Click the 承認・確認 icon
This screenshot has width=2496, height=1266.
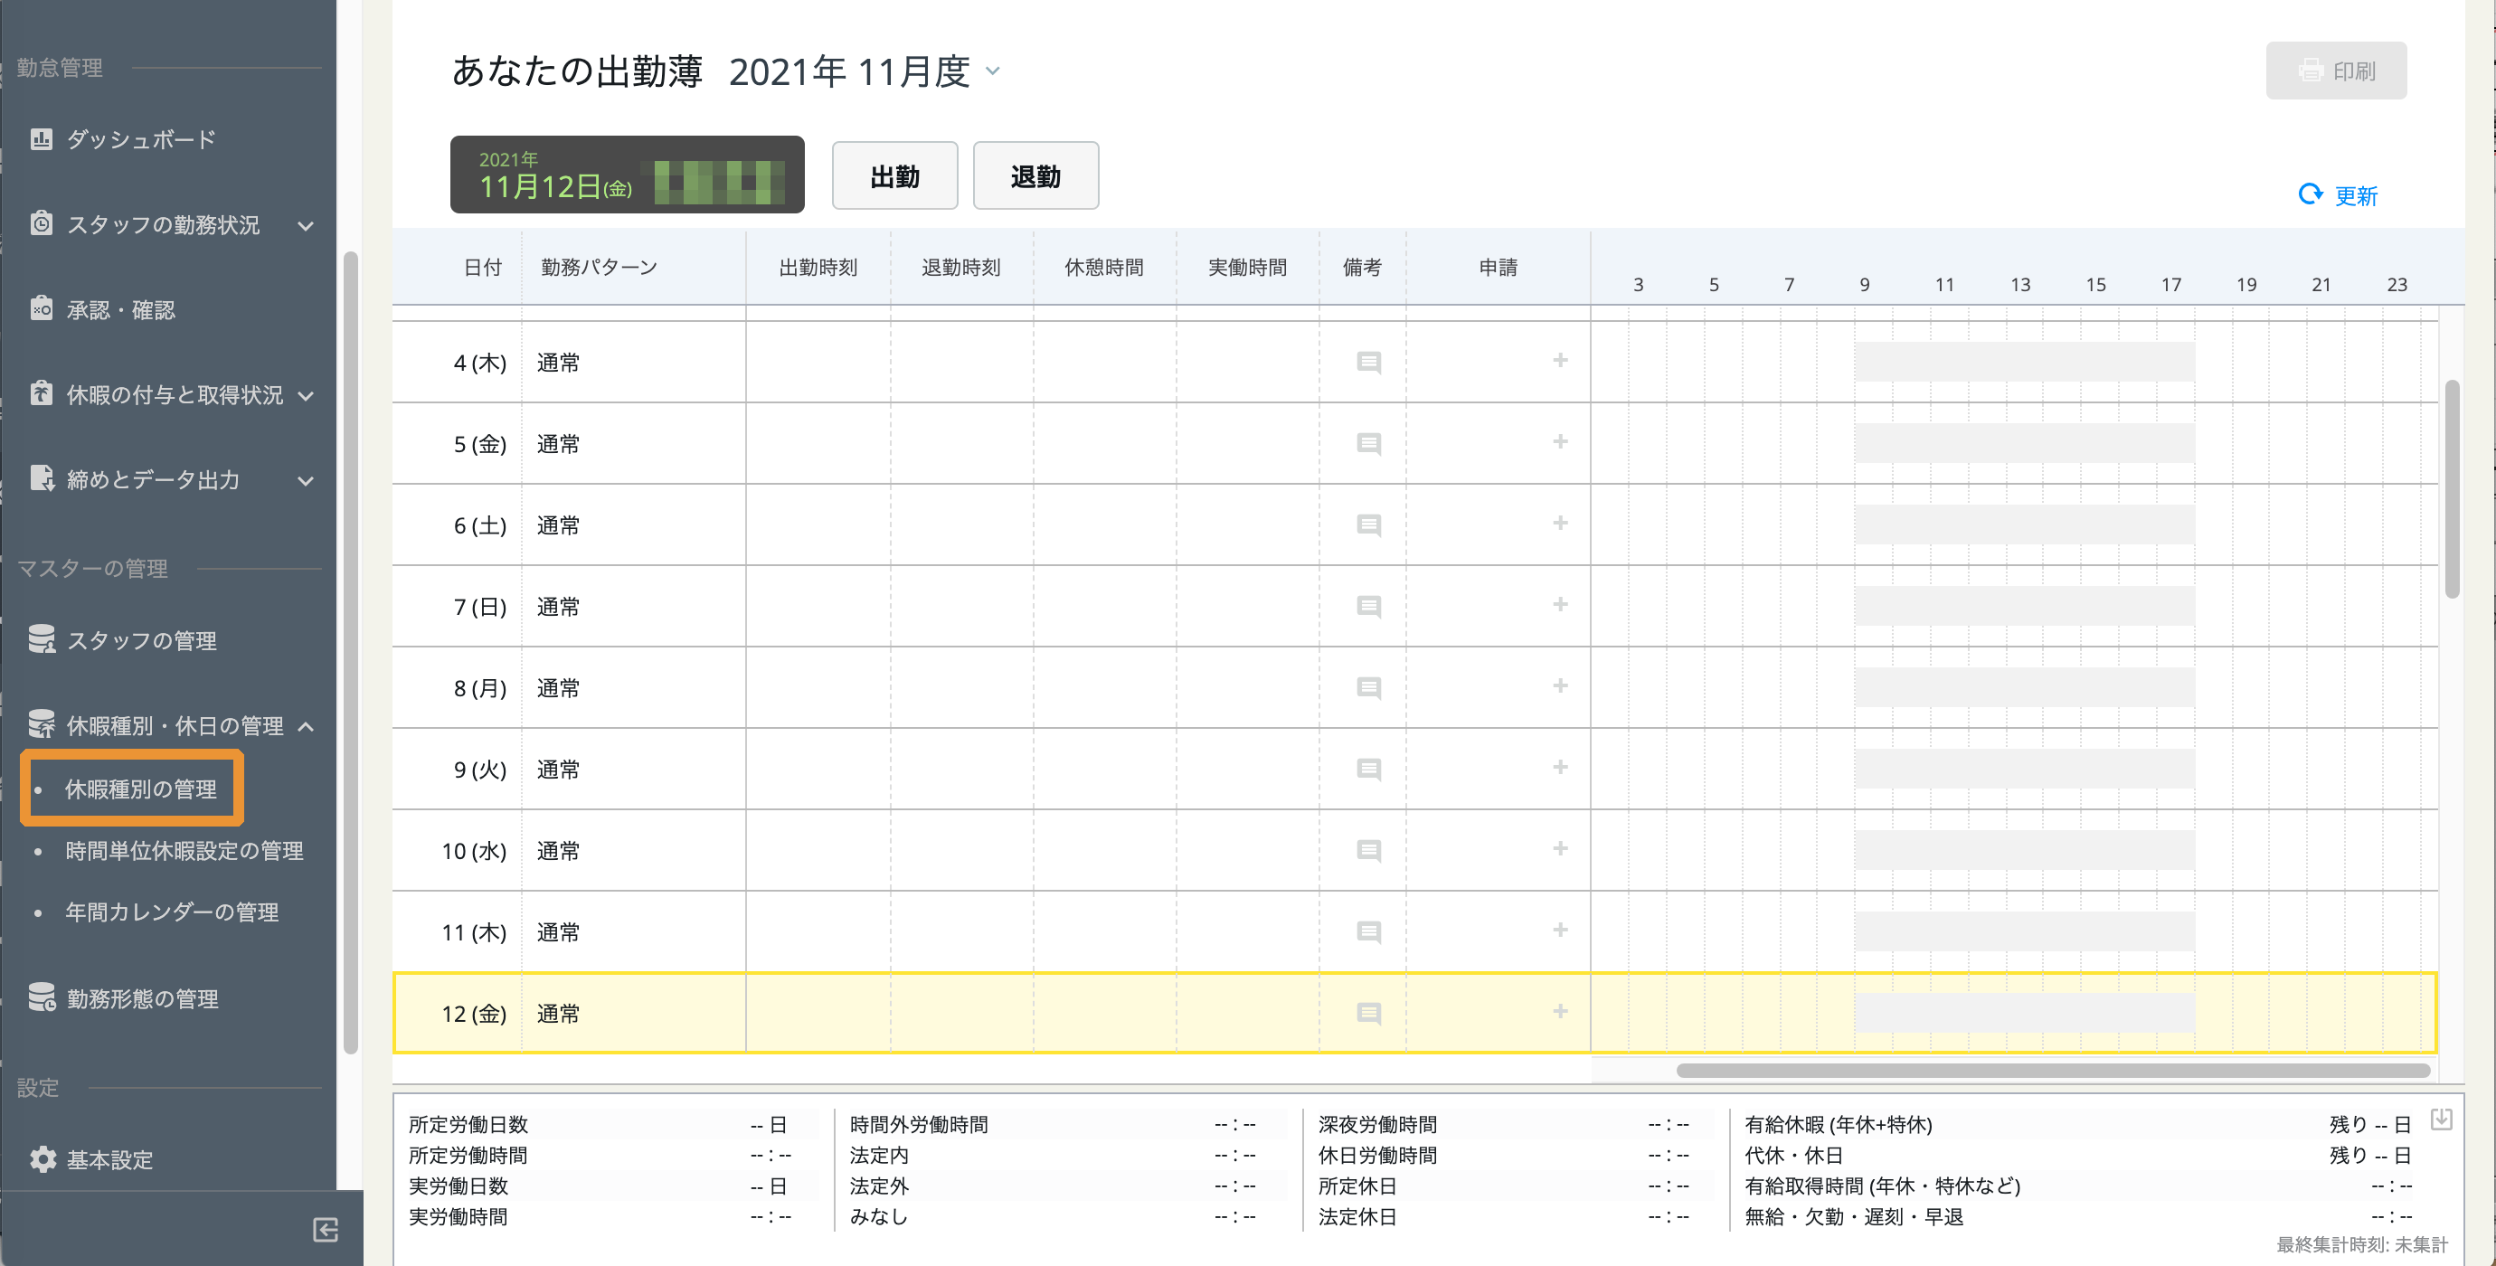[41, 309]
